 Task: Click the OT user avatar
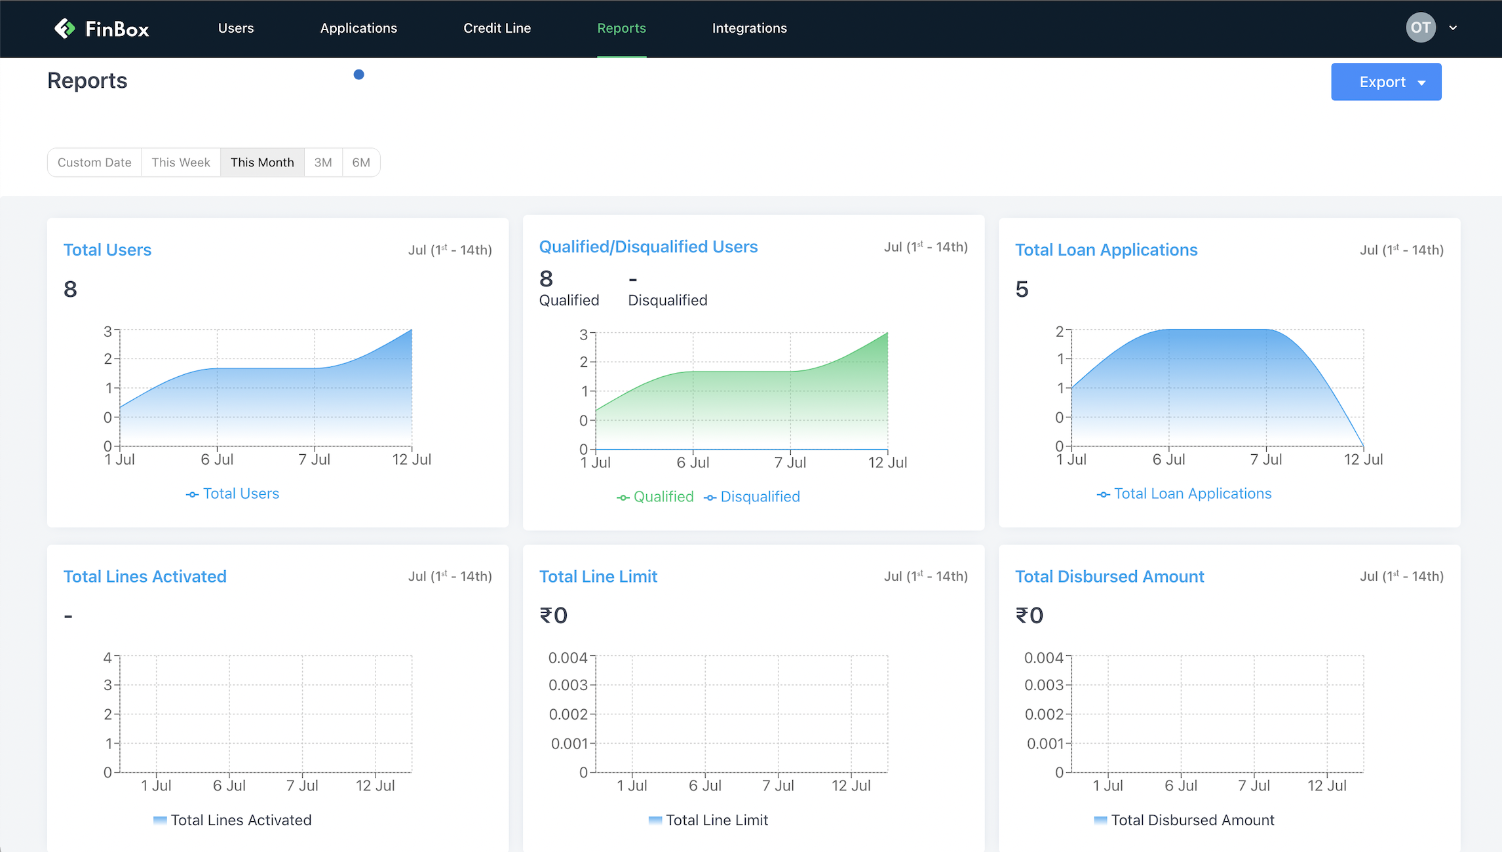point(1420,28)
